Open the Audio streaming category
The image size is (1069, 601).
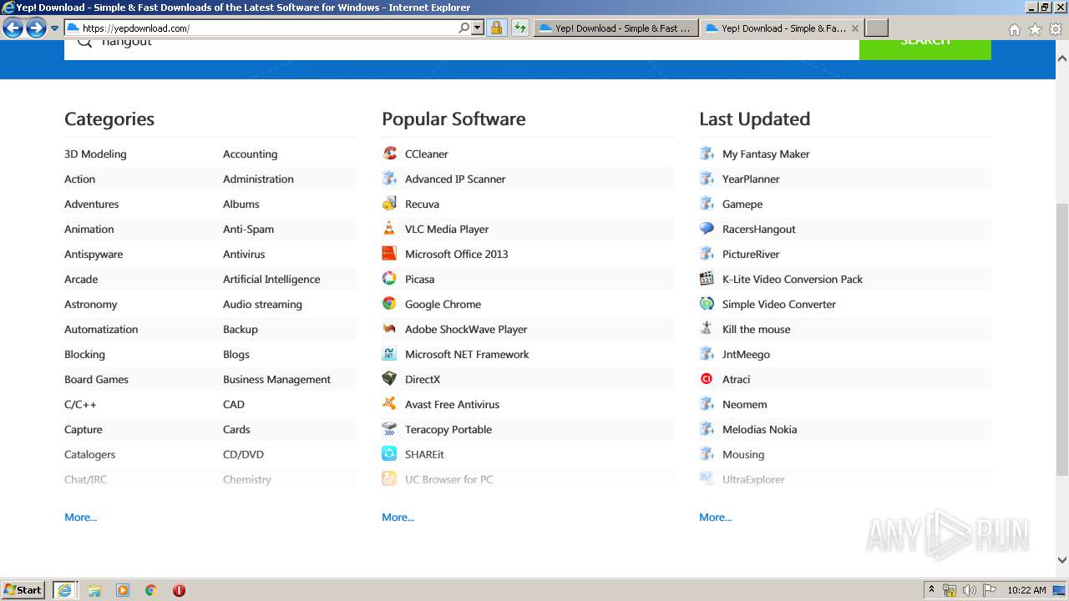click(262, 304)
